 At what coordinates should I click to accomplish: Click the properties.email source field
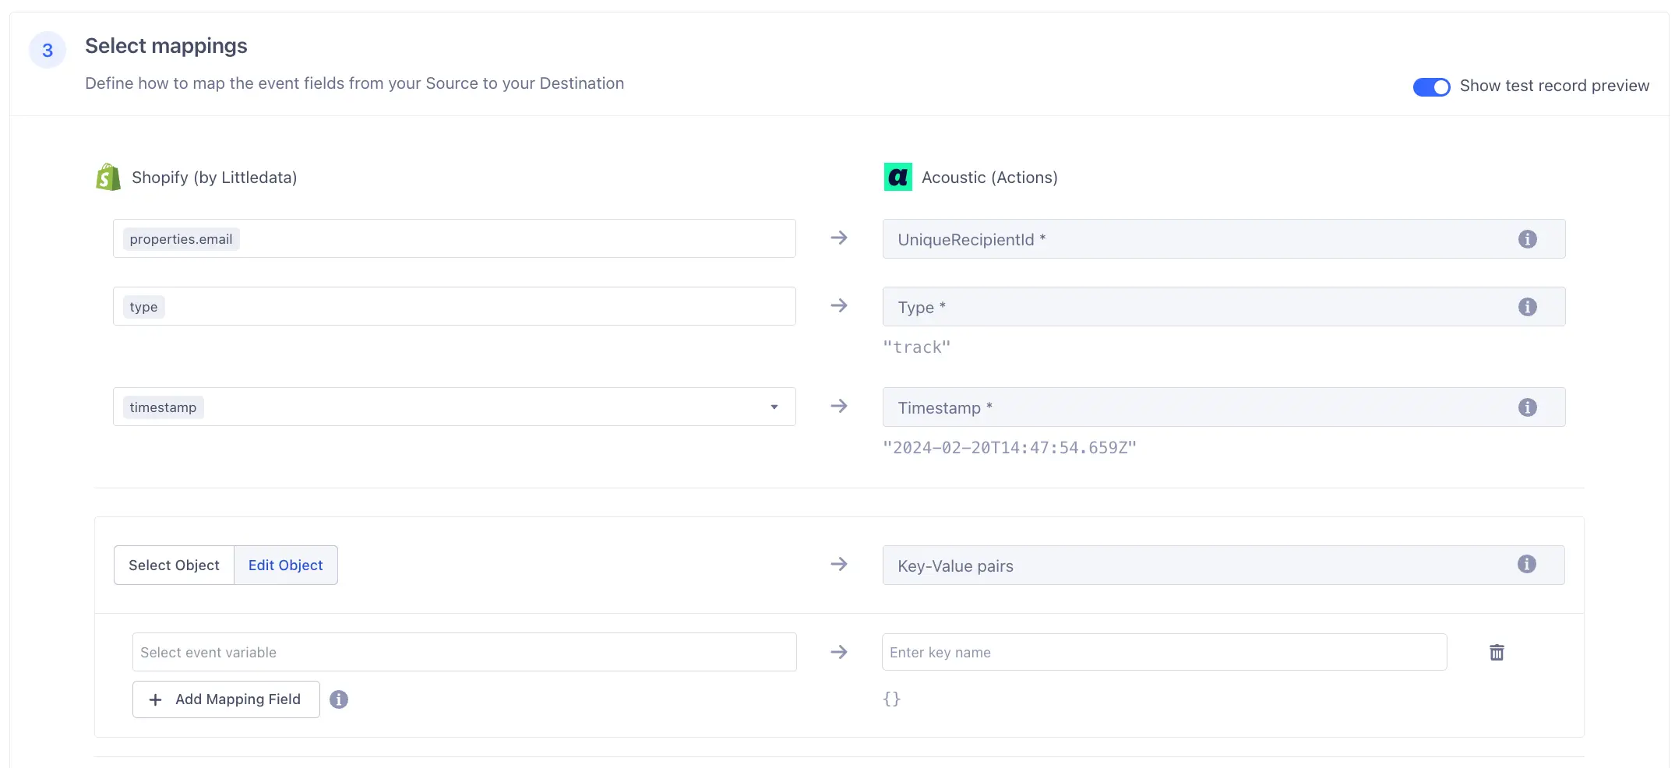(x=454, y=238)
